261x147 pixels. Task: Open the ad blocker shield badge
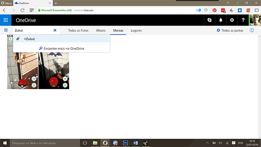[x=199, y=10]
